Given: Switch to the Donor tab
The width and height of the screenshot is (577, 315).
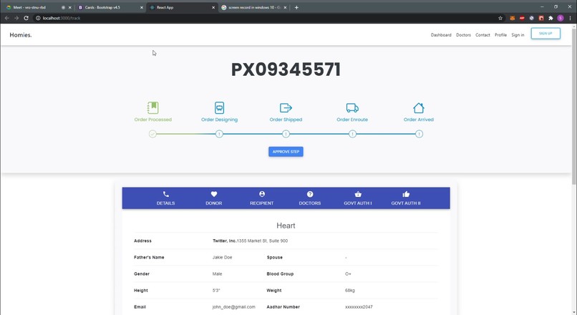Looking at the screenshot, I should pyautogui.click(x=214, y=198).
